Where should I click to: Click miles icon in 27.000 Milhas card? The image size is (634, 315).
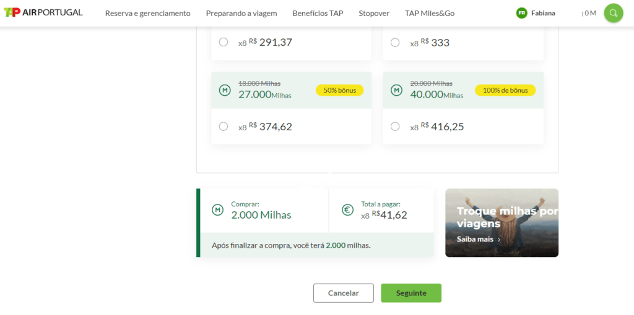[224, 90]
